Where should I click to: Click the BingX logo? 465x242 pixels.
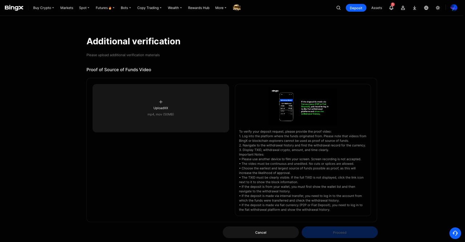(14, 8)
